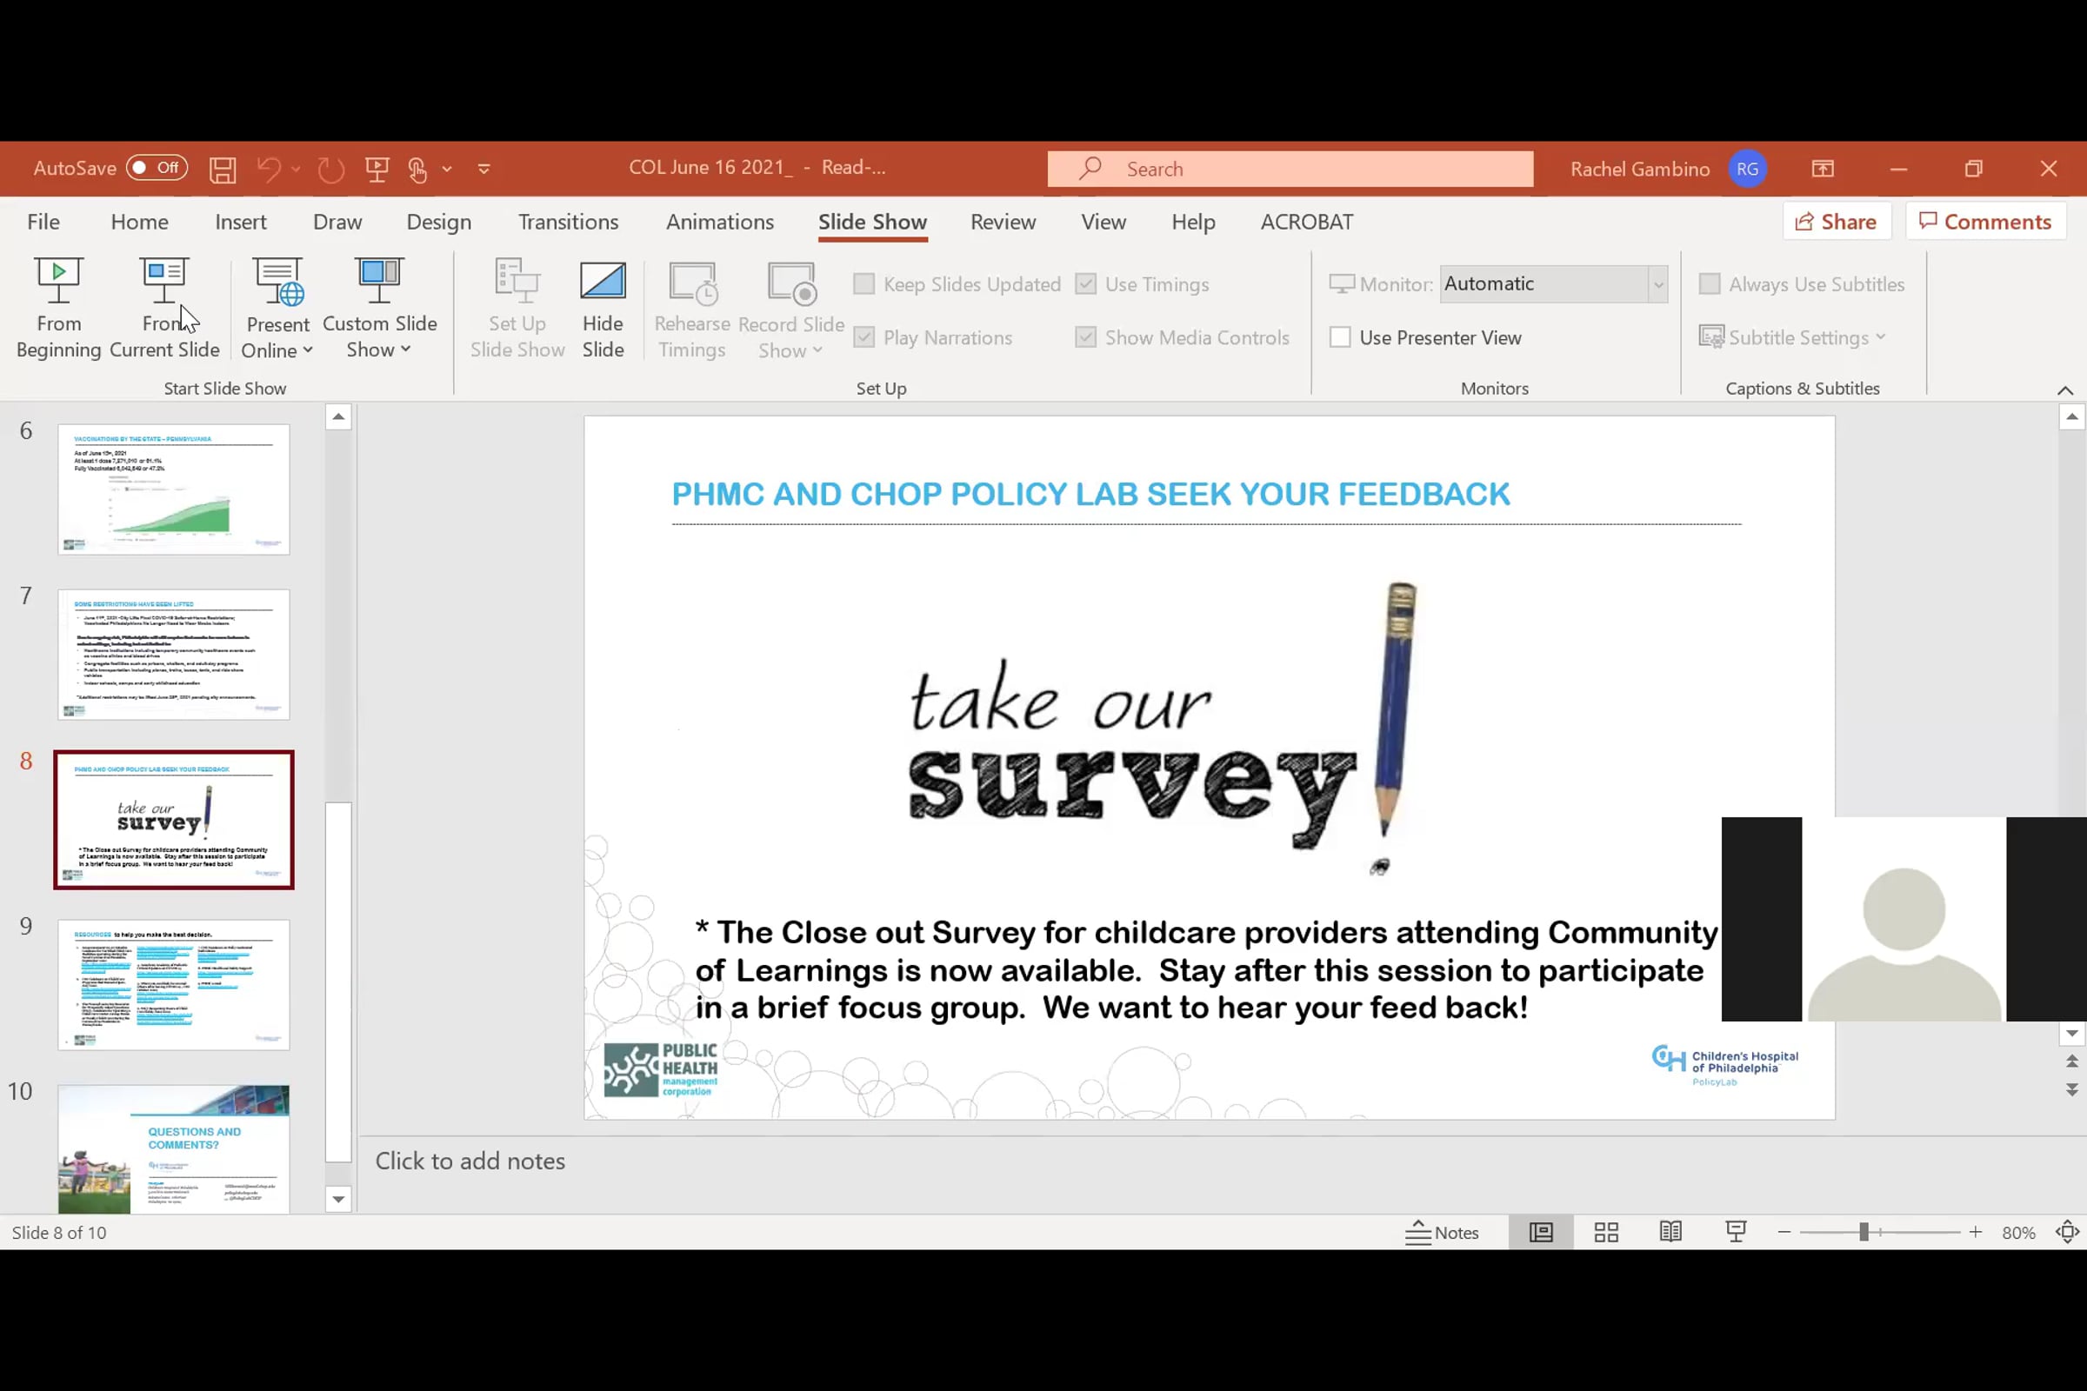Image resolution: width=2087 pixels, height=1391 pixels.
Task: Switch to the Home tab
Action: click(x=139, y=222)
